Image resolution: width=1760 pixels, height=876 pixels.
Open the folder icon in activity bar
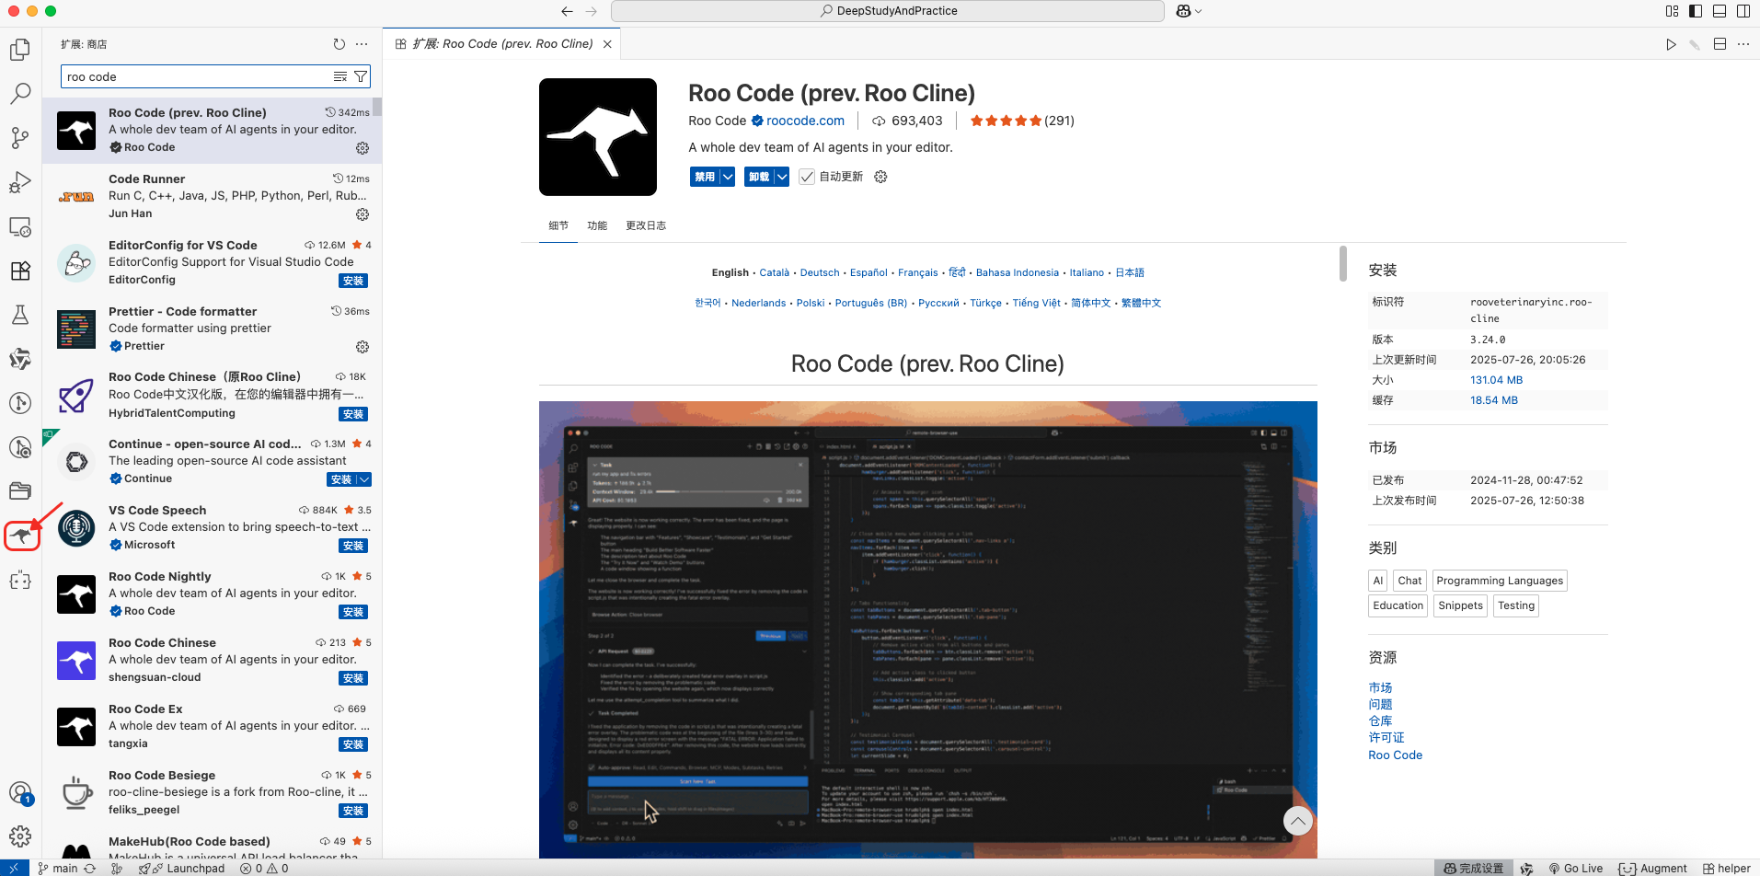[20, 490]
